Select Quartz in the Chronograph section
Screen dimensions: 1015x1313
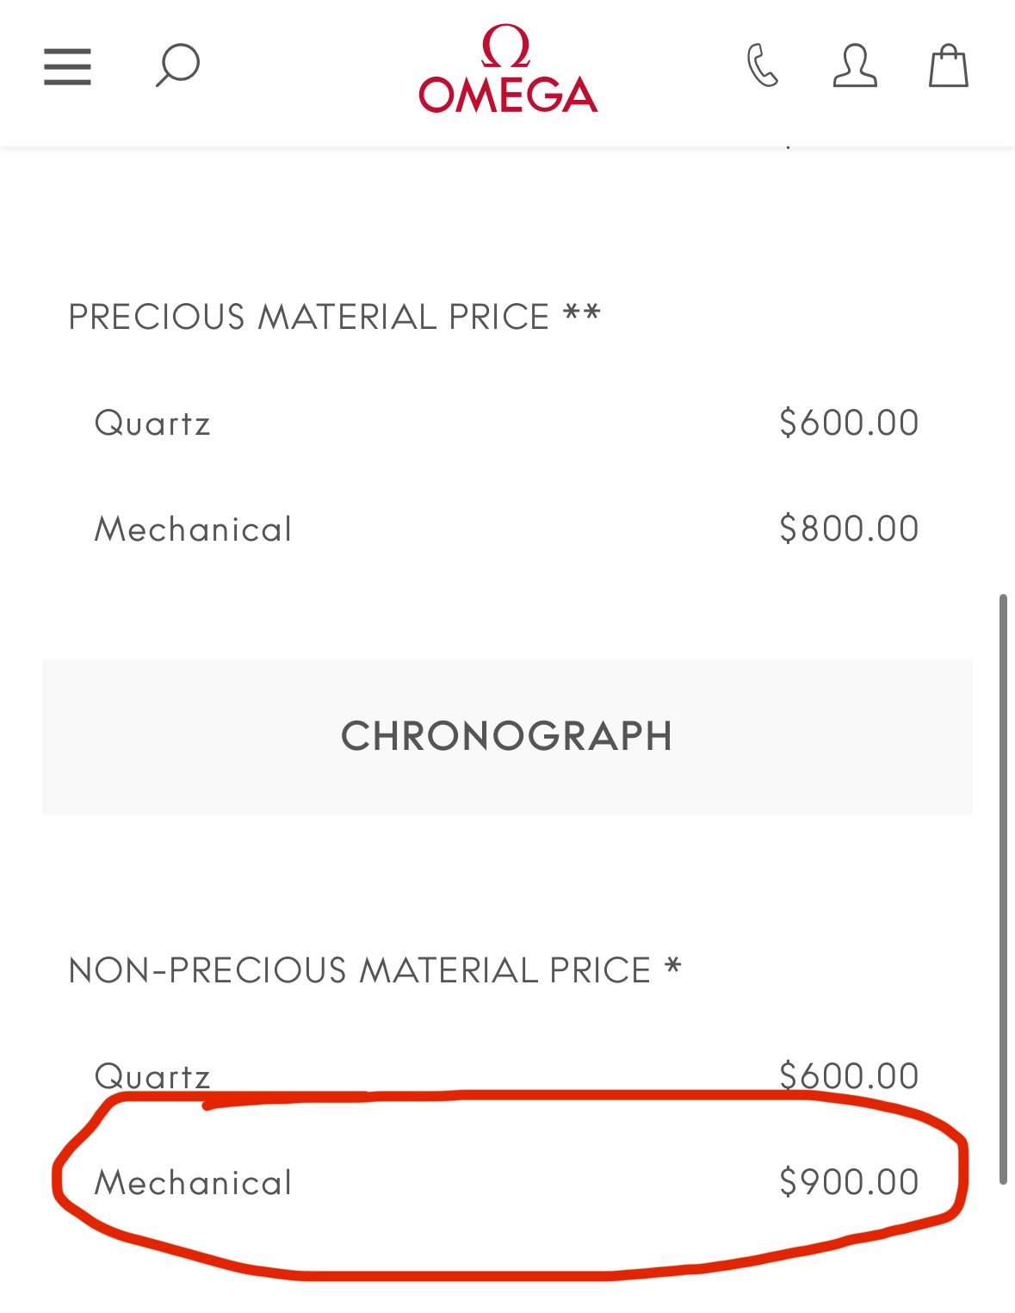pos(152,1076)
